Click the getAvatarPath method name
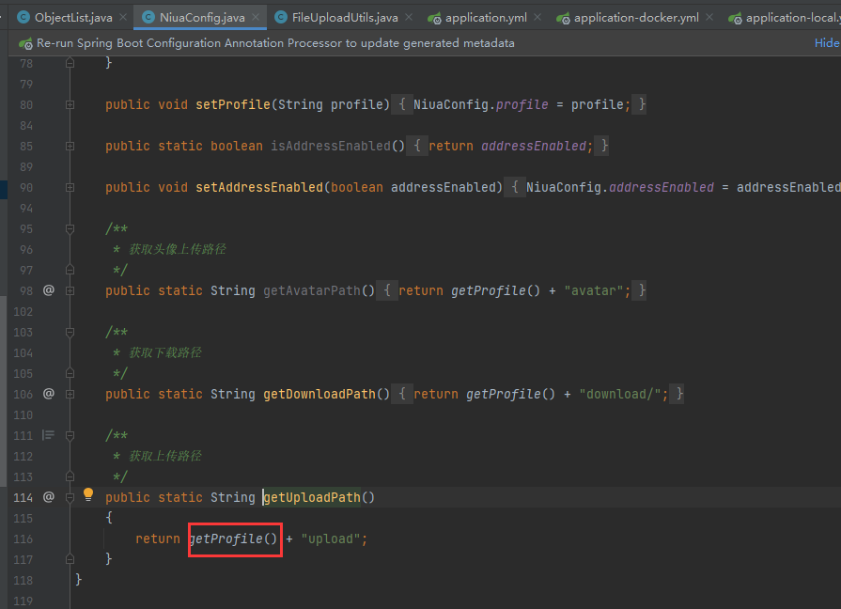 click(x=312, y=290)
